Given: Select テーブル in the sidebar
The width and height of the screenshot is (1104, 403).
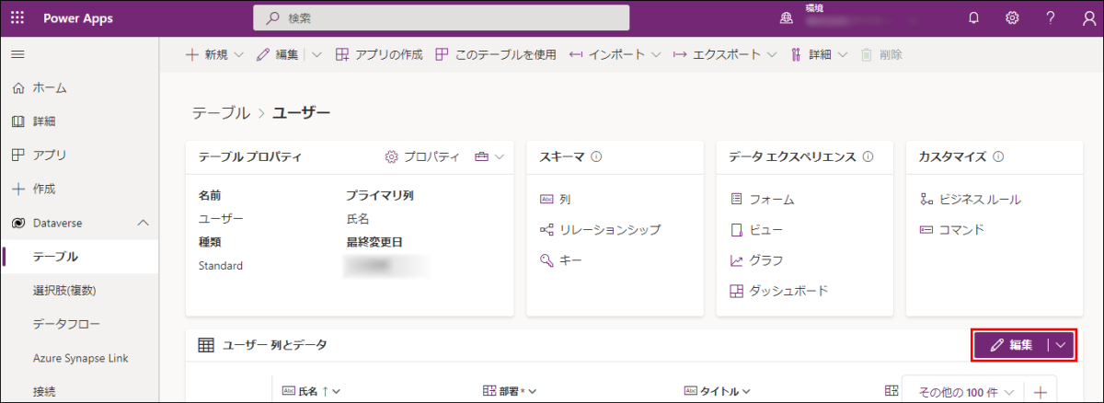Looking at the screenshot, I should tap(79, 257).
